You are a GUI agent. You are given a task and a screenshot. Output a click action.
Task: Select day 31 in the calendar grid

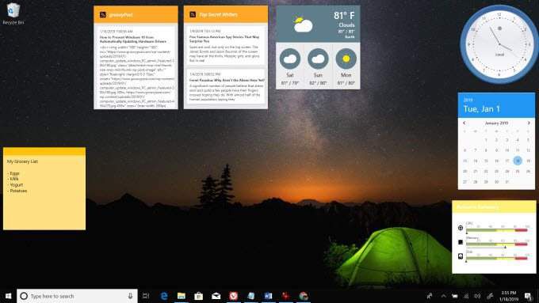click(x=507, y=181)
